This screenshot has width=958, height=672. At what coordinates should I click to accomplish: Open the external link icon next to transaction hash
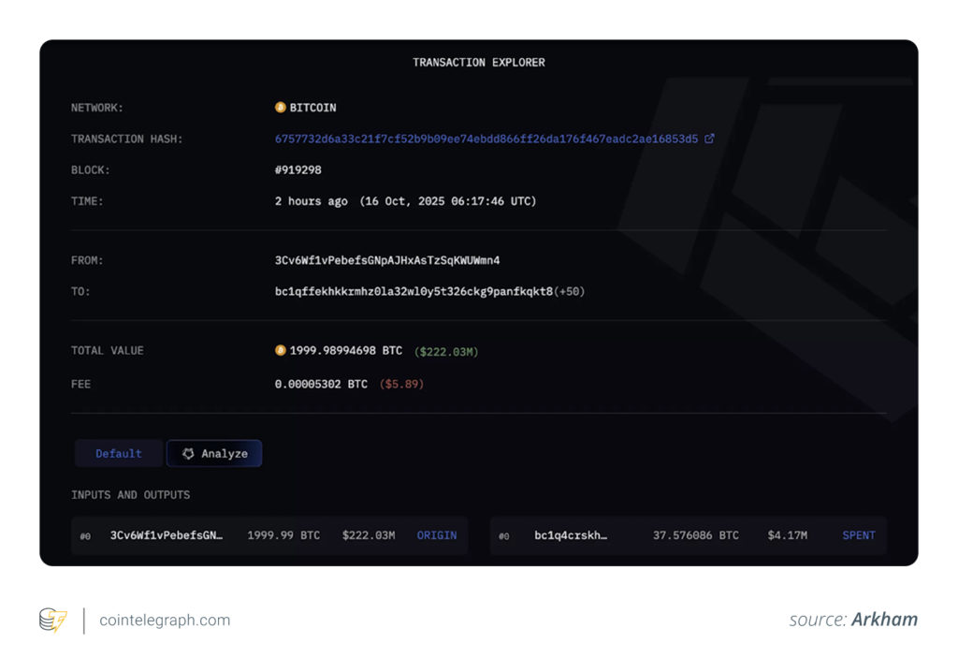coord(708,138)
